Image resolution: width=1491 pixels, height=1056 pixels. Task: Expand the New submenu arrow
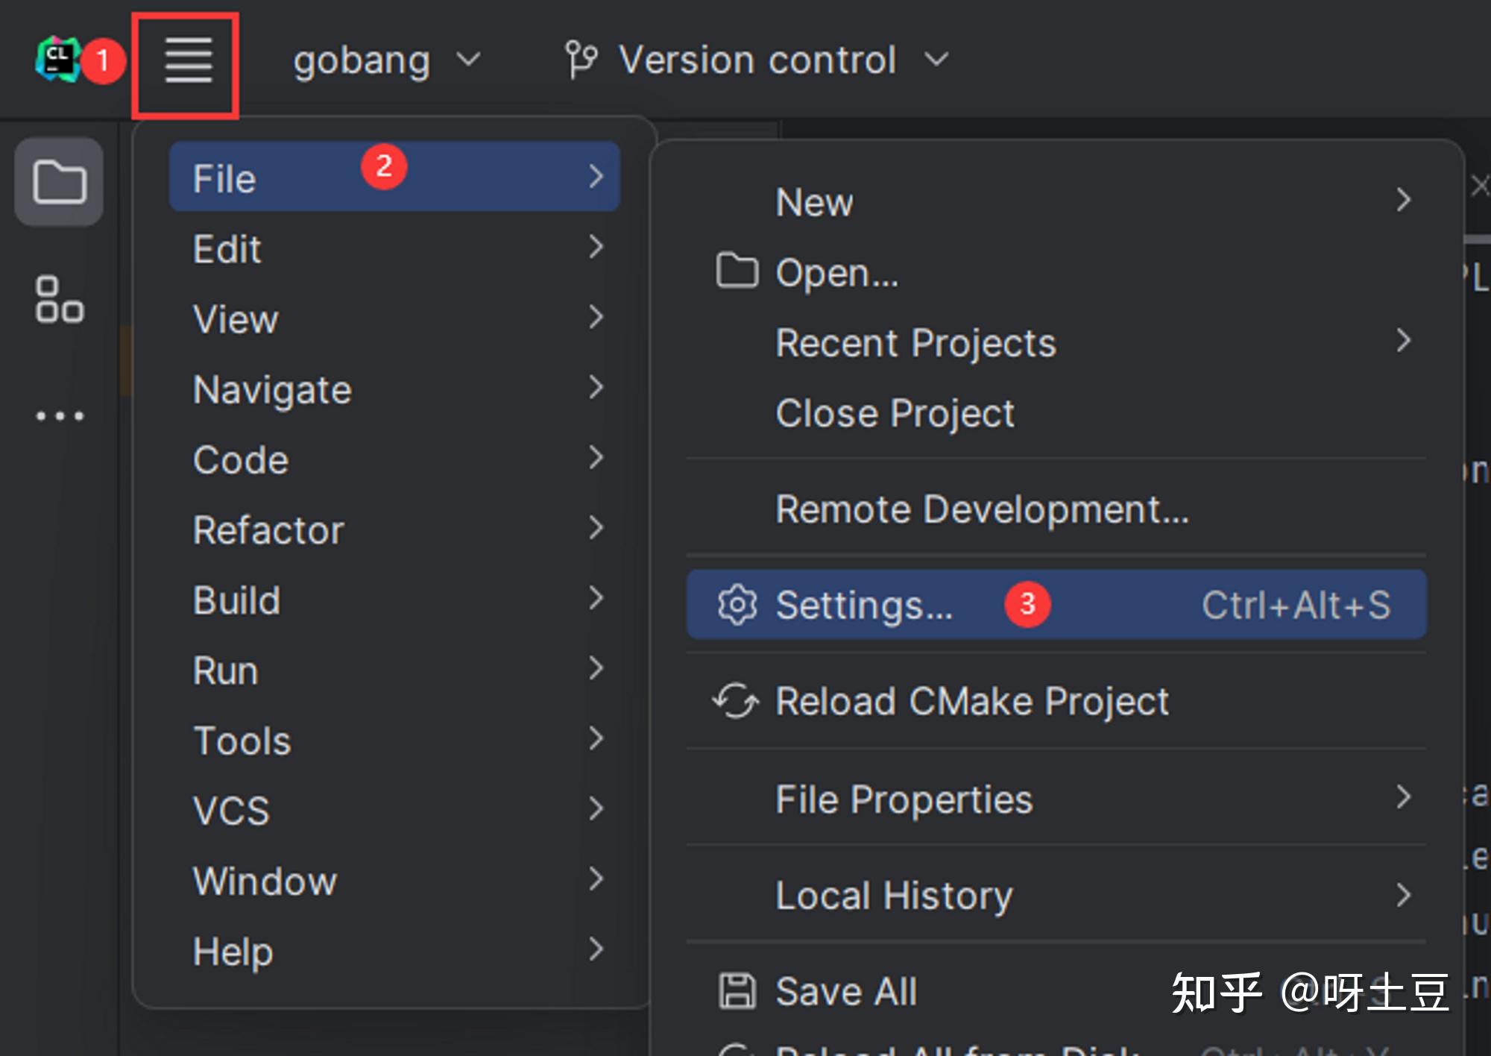click(x=1405, y=200)
